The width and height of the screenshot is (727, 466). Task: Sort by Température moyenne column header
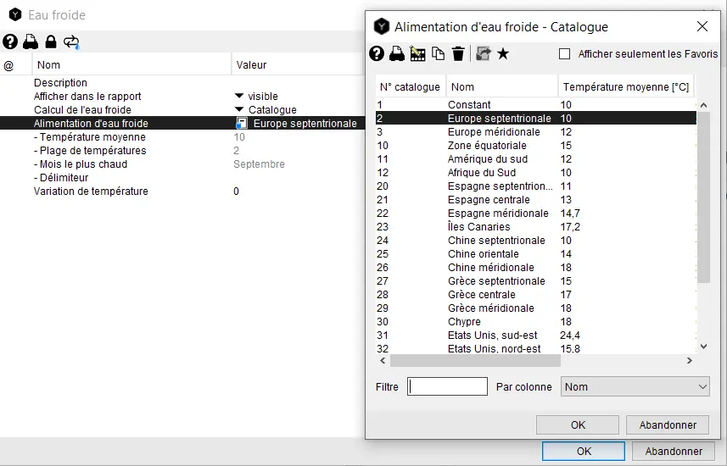tap(625, 86)
